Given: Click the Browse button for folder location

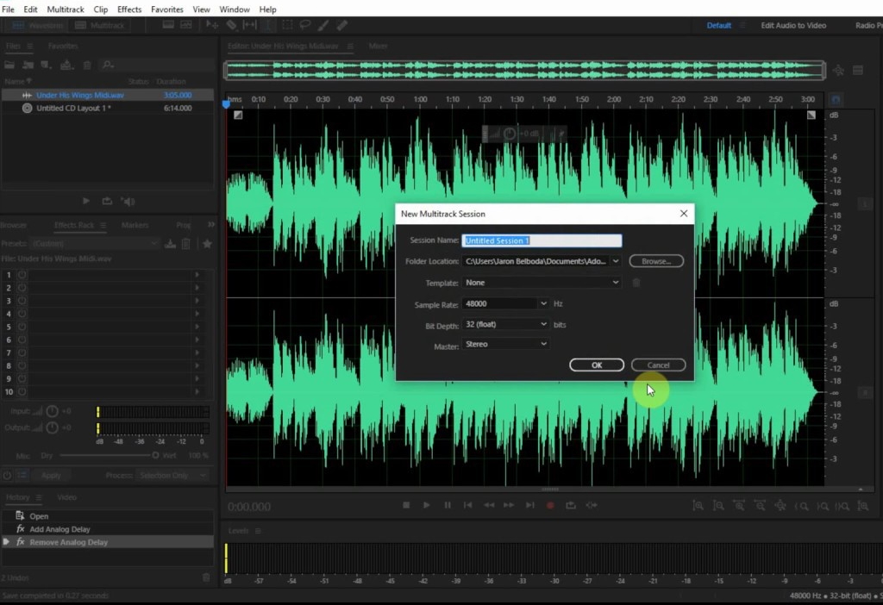Looking at the screenshot, I should 656,261.
